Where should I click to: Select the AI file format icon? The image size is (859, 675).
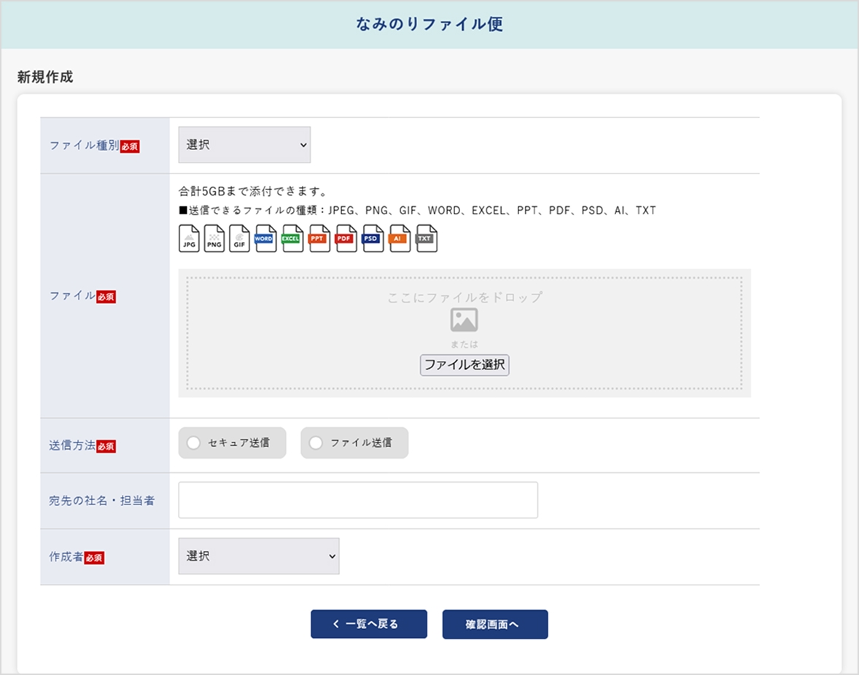(399, 238)
